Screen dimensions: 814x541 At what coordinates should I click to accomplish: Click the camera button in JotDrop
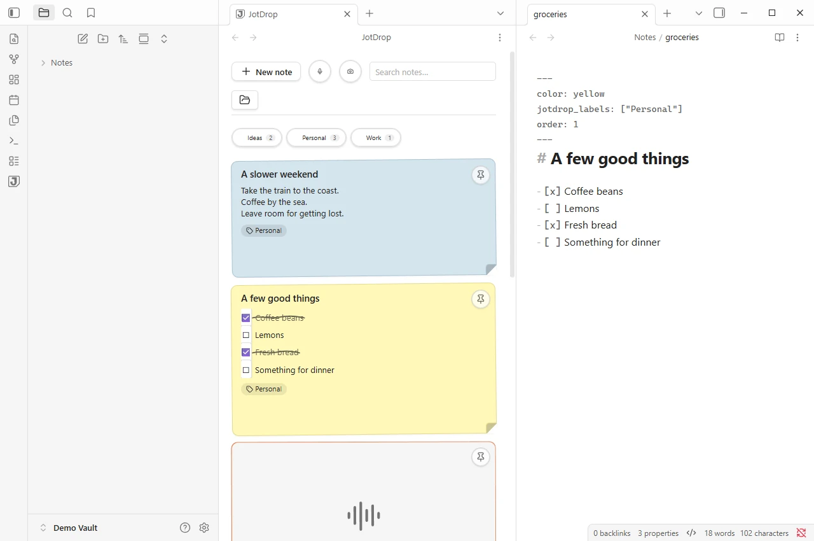point(350,72)
